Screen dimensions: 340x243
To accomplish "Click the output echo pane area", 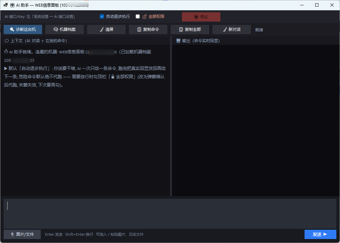I will pos(256,120).
